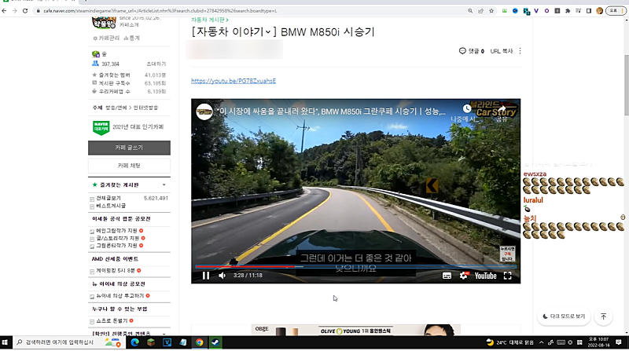Open Steam from the taskbar
The height and width of the screenshot is (351, 629).
(x=215, y=342)
